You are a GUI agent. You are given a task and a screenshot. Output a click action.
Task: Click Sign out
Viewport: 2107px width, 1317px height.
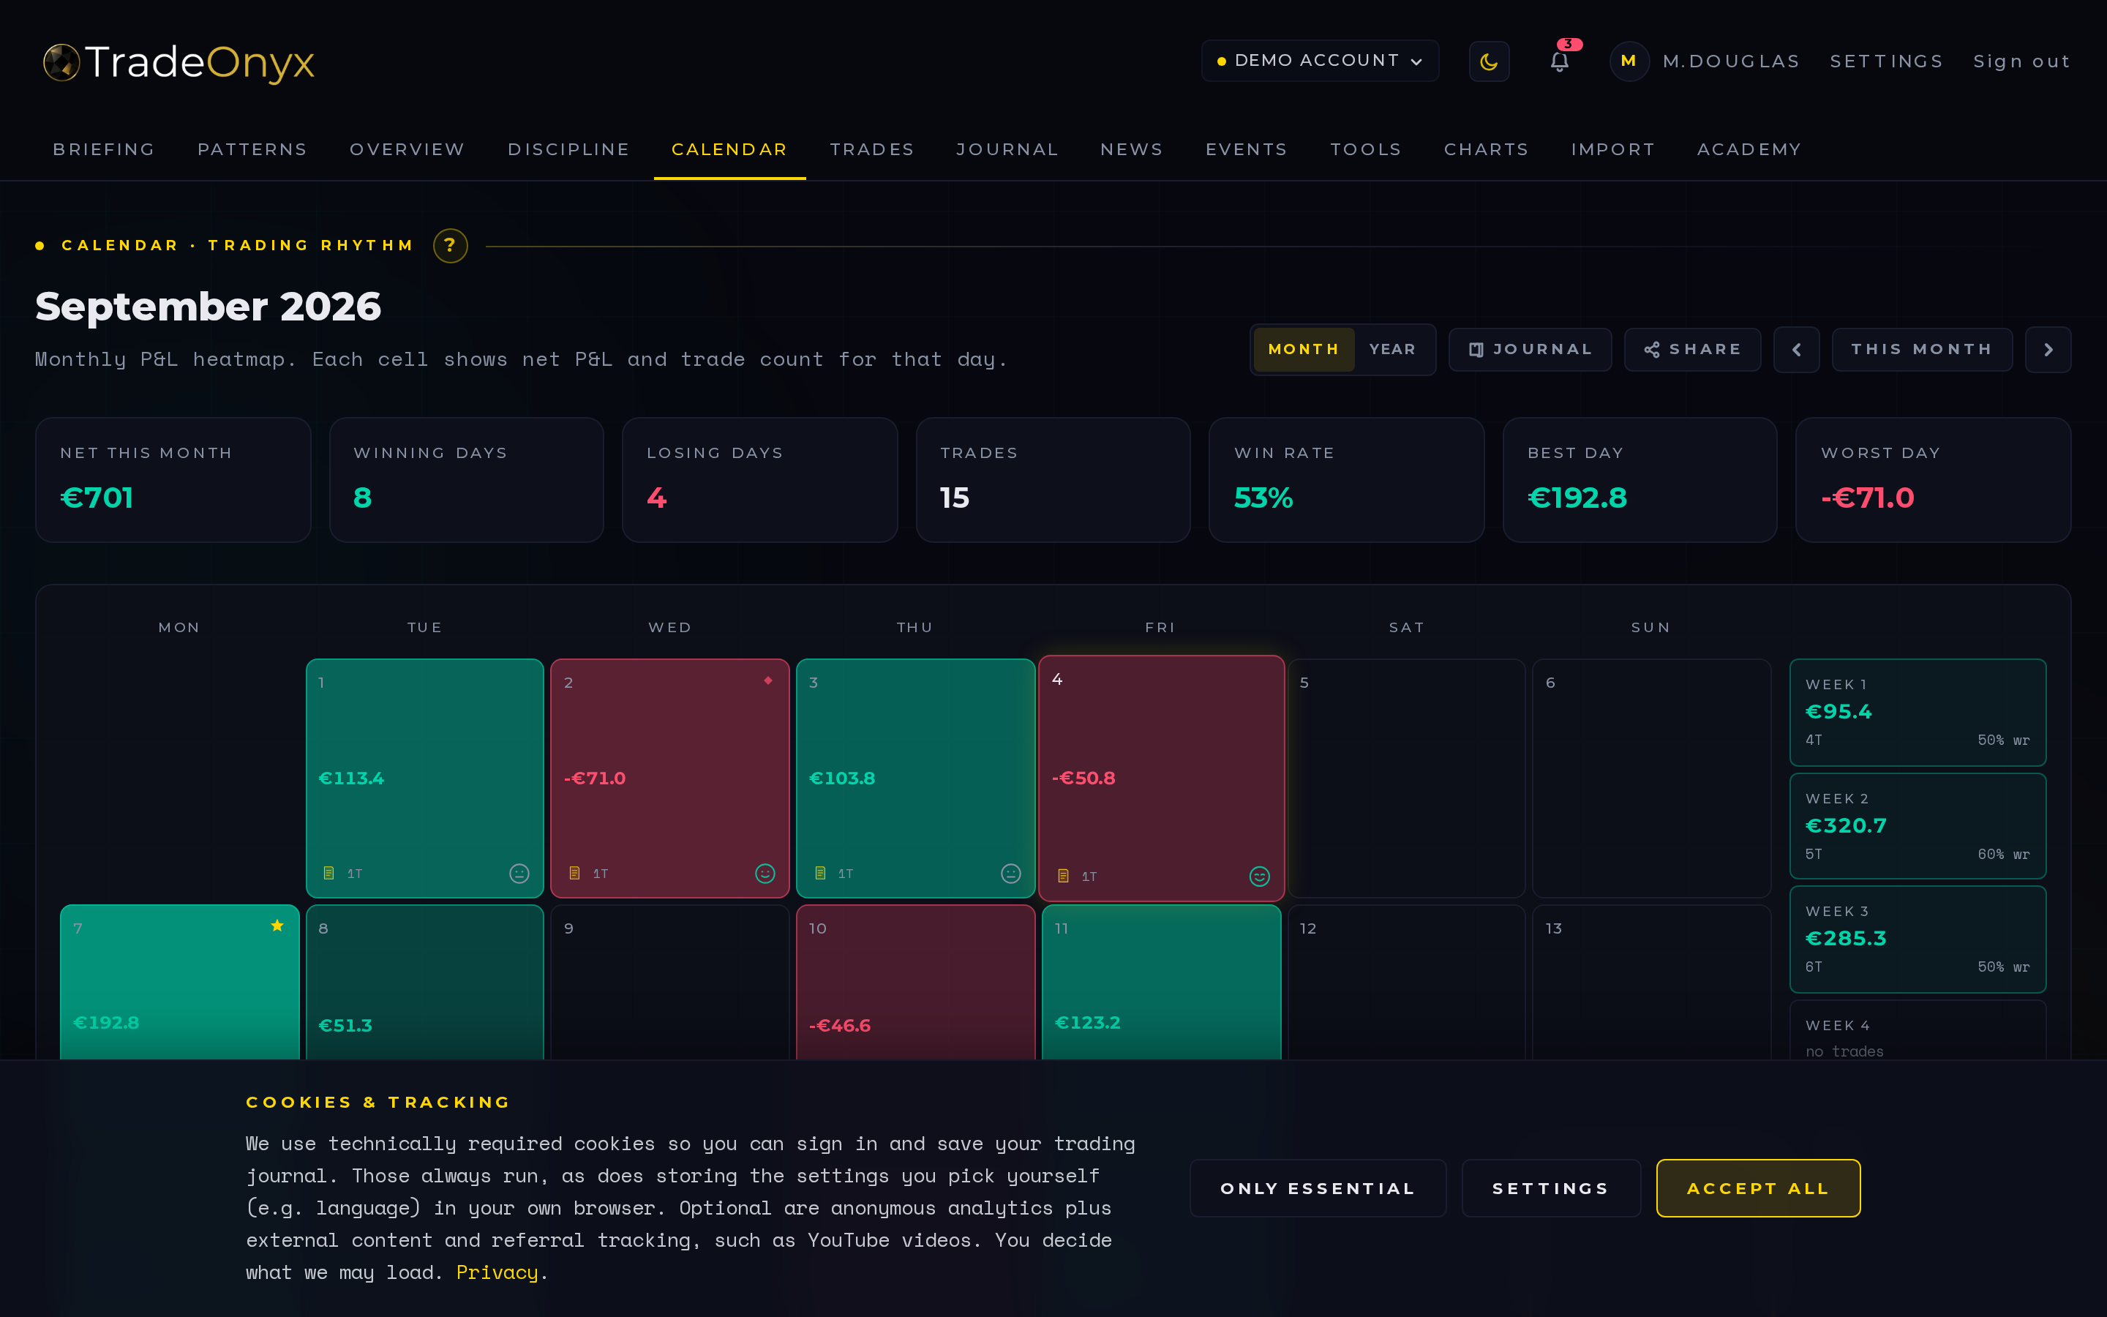click(x=2021, y=61)
